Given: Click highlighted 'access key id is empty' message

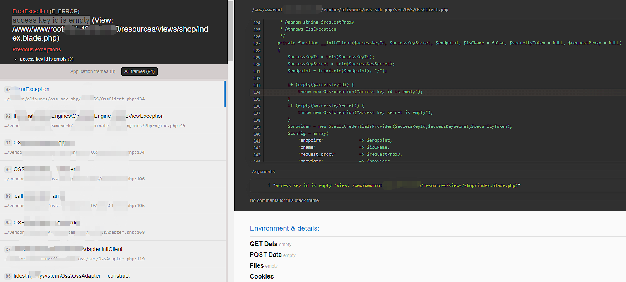Looking at the screenshot, I should pyautogui.click(x=51, y=20).
